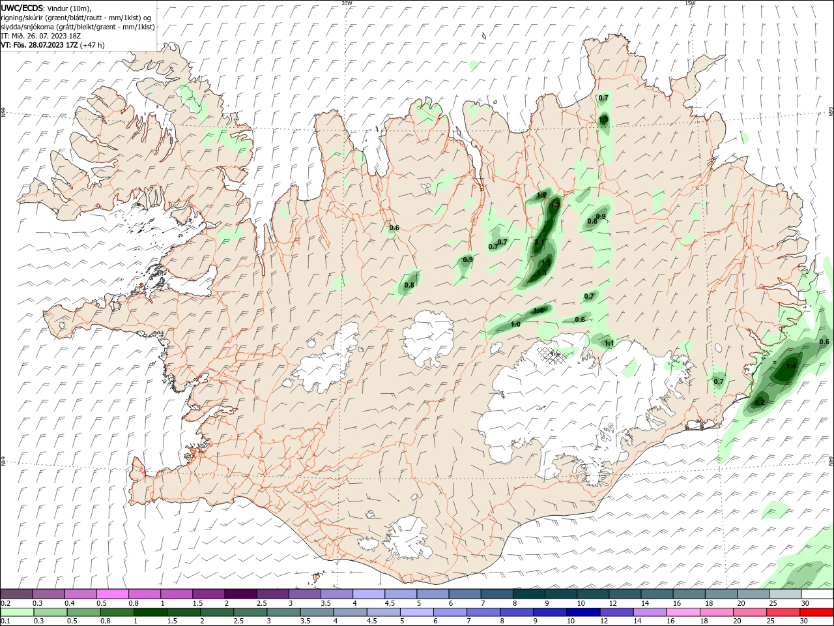
Task: Click the '20W' longitude label
Action: (347, 3)
